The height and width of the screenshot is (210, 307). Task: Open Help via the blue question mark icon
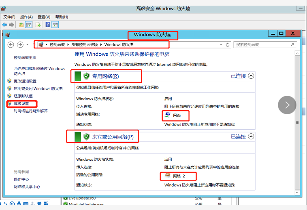tap(47, 25)
